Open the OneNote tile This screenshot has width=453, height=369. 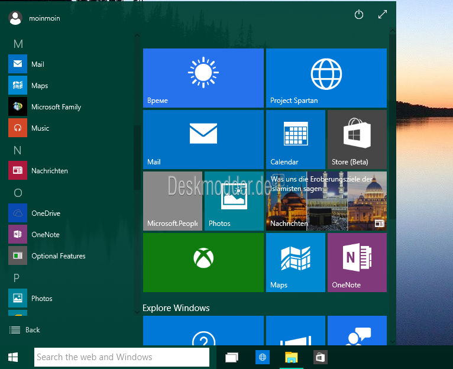pyautogui.click(x=357, y=263)
